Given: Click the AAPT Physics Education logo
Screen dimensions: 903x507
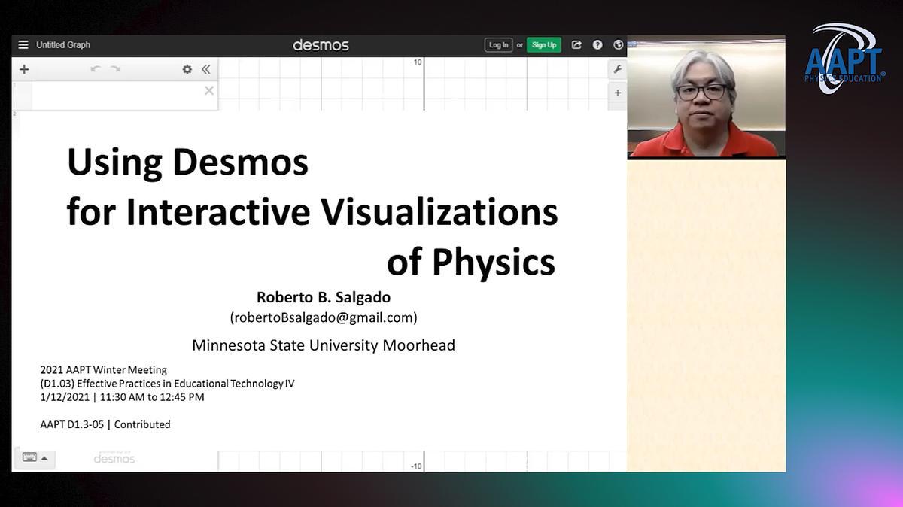Looking at the screenshot, I should point(846,57).
